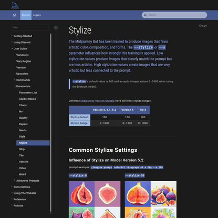218x218 pixels.
Task: Focus the Search input field
Action: coord(174,15)
